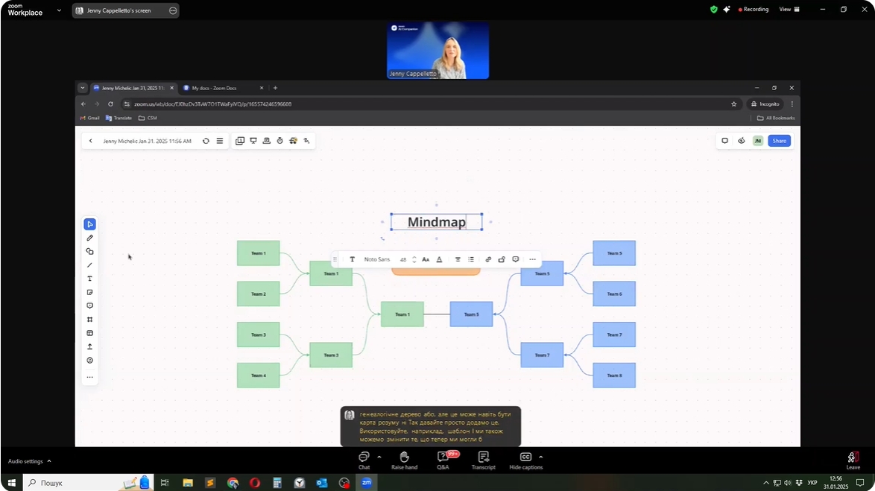Viewport: 875px width, 491px height.
Task: Open the emoji stickers tool
Action: pyautogui.click(x=90, y=361)
